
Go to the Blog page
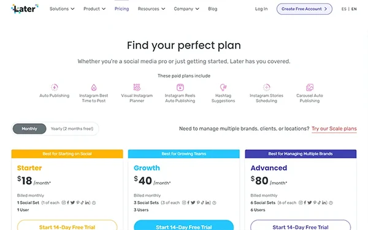click(x=213, y=9)
